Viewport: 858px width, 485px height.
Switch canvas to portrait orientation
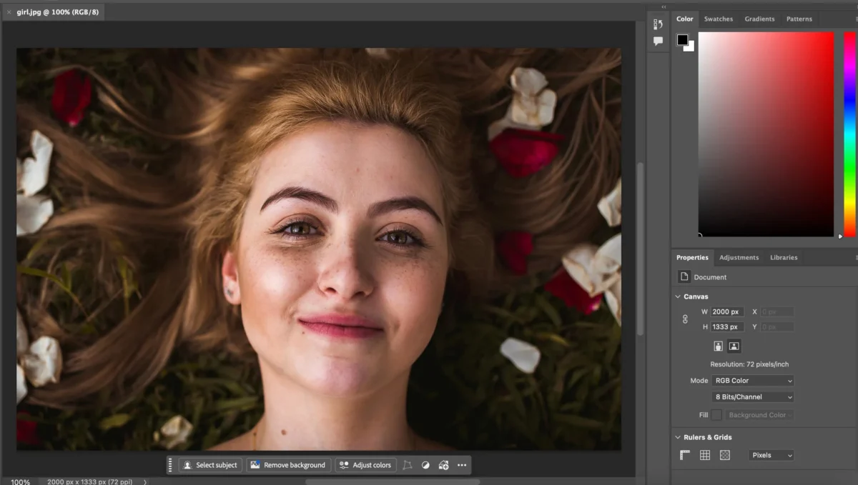[718, 346]
